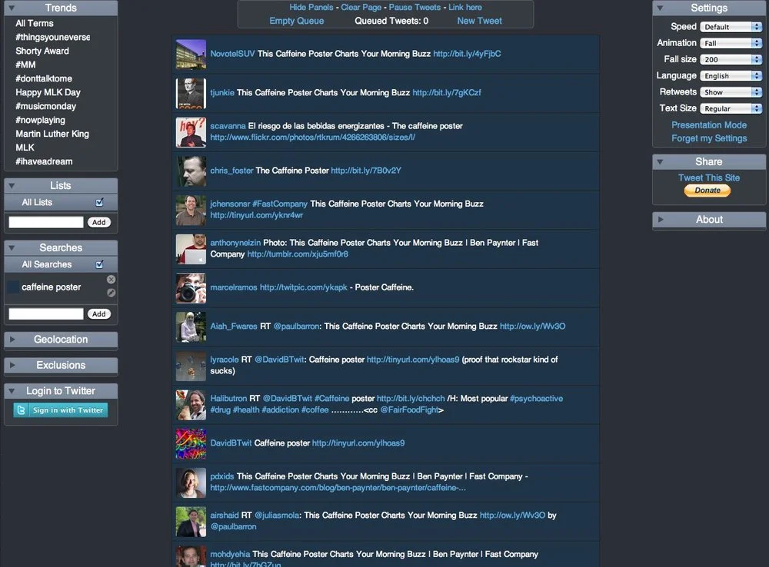Click the Add button under Lists
Image resolution: width=769 pixels, height=567 pixels.
[99, 222]
